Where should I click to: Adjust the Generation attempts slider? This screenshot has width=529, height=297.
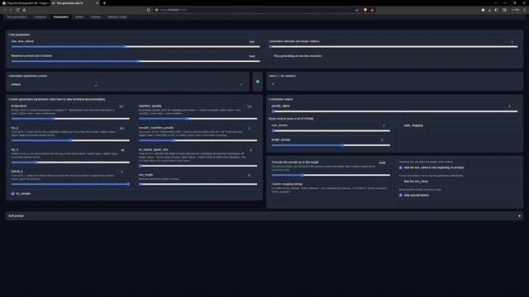[393, 47]
